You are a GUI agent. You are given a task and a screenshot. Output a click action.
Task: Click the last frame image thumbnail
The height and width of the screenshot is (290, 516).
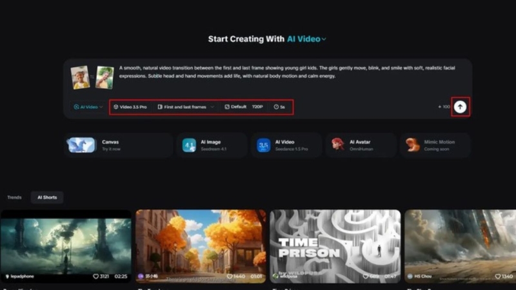click(104, 77)
